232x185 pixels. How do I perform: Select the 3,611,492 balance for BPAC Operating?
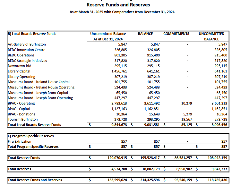click(x=152, y=103)
